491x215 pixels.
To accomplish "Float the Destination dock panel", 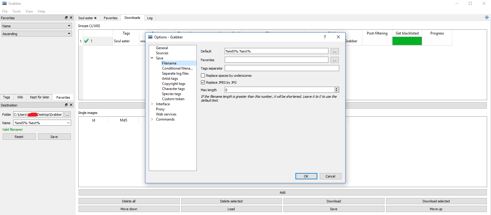I will (x=66, y=105).
